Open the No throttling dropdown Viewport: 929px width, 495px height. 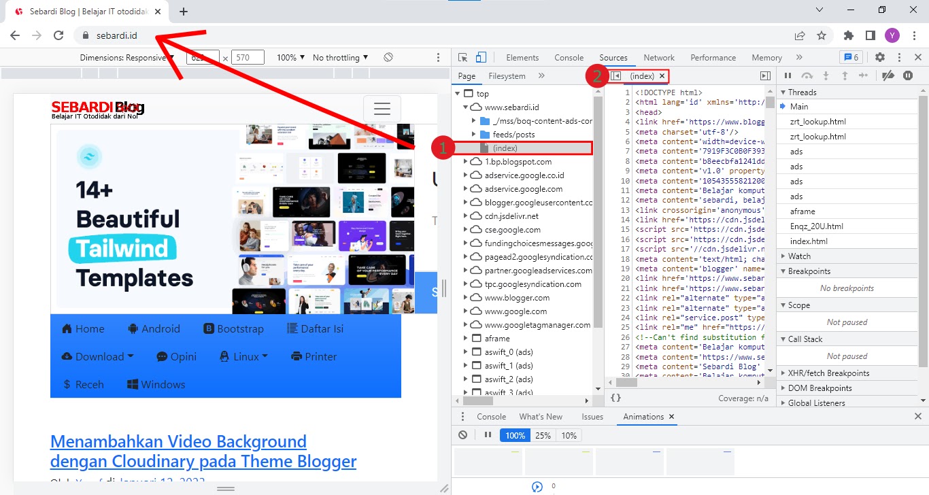tap(340, 58)
